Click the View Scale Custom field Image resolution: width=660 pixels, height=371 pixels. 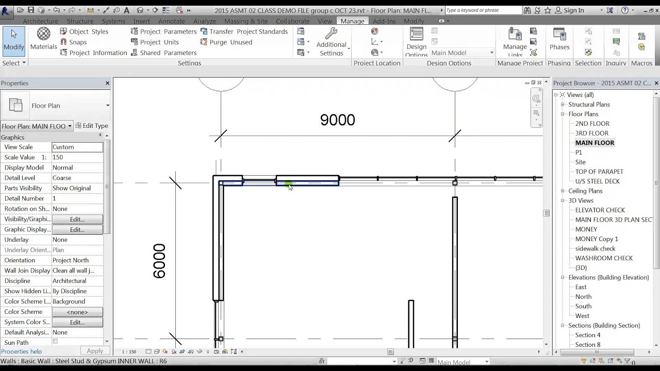point(77,147)
